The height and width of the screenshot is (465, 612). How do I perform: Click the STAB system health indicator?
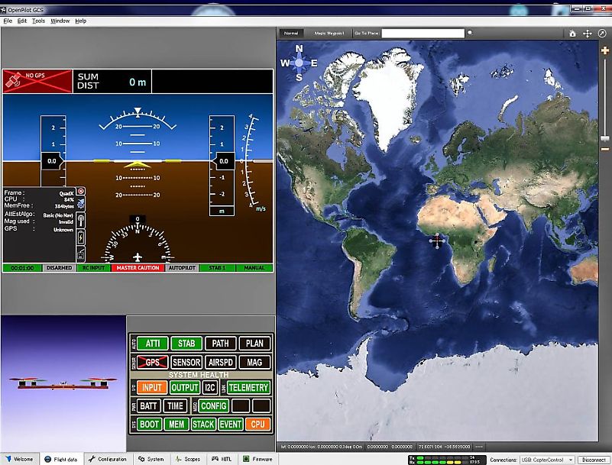pos(186,344)
